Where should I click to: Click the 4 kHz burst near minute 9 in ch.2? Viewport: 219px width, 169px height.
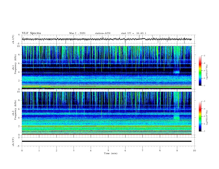[176, 117]
